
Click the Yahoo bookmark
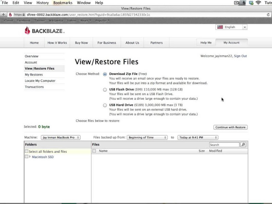tap(71, 20)
